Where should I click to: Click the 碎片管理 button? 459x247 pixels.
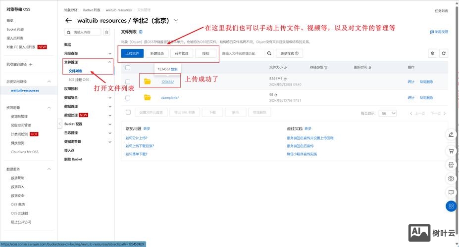[182, 53]
